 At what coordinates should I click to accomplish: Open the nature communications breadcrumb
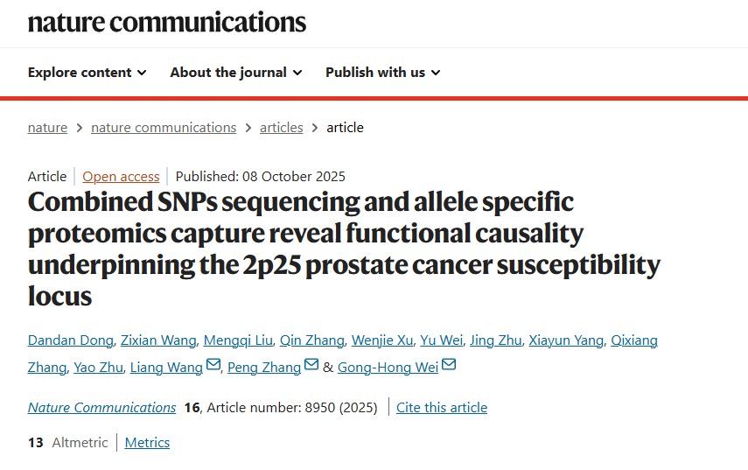(164, 128)
